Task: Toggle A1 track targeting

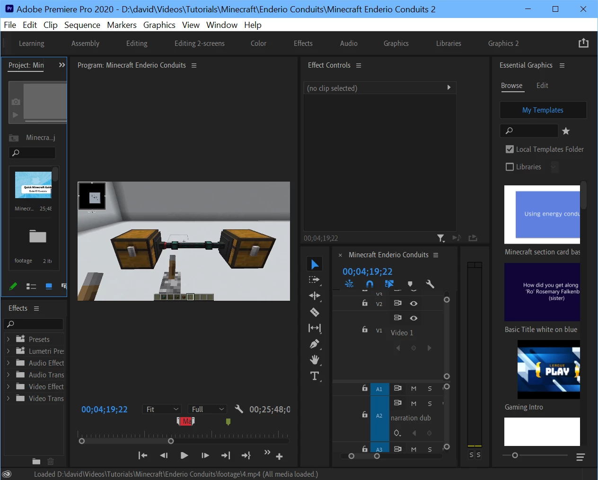Action: click(379, 389)
